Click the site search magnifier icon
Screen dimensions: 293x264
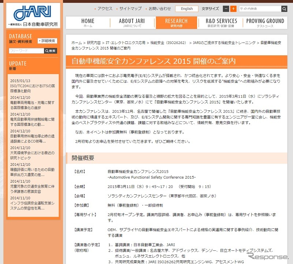pyautogui.click(x=284, y=9)
